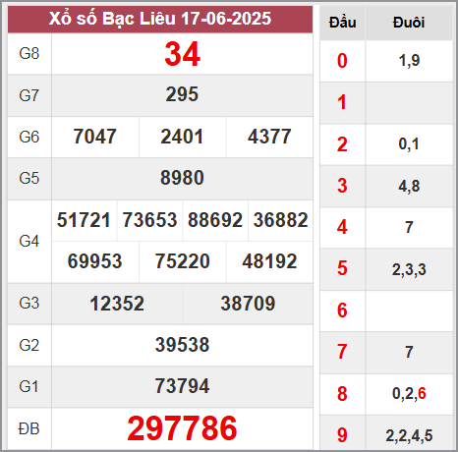This screenshot has width=458, height=452.
Task: Select the G5 prize number 8980
Action: [182, 178]
